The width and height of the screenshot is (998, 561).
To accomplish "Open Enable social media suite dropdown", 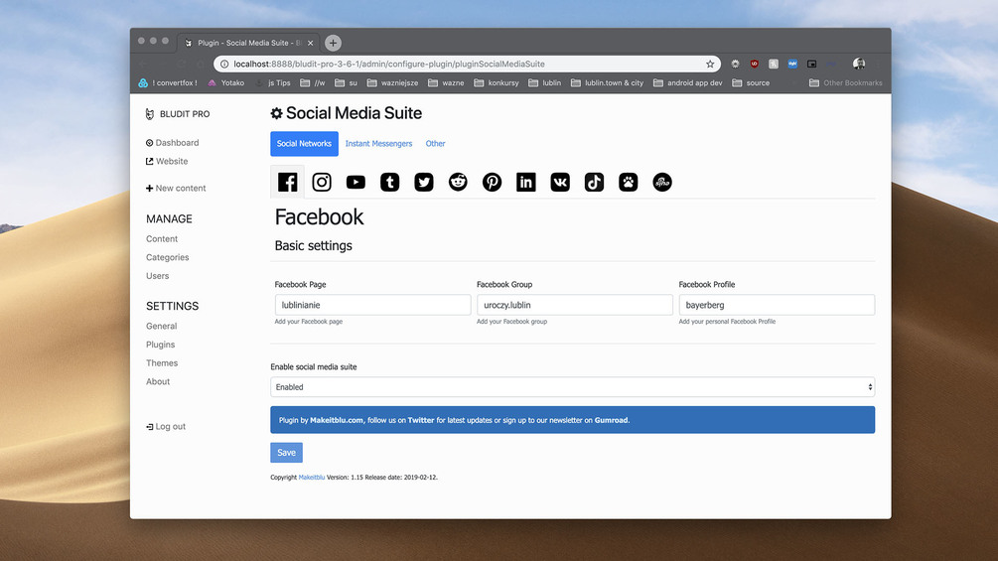I will 572,386.
